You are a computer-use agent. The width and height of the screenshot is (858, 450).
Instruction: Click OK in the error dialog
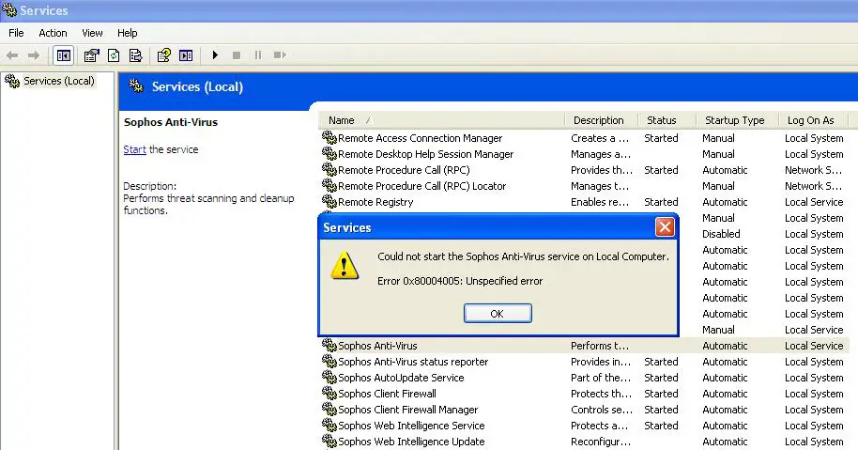tap(498, 314)
